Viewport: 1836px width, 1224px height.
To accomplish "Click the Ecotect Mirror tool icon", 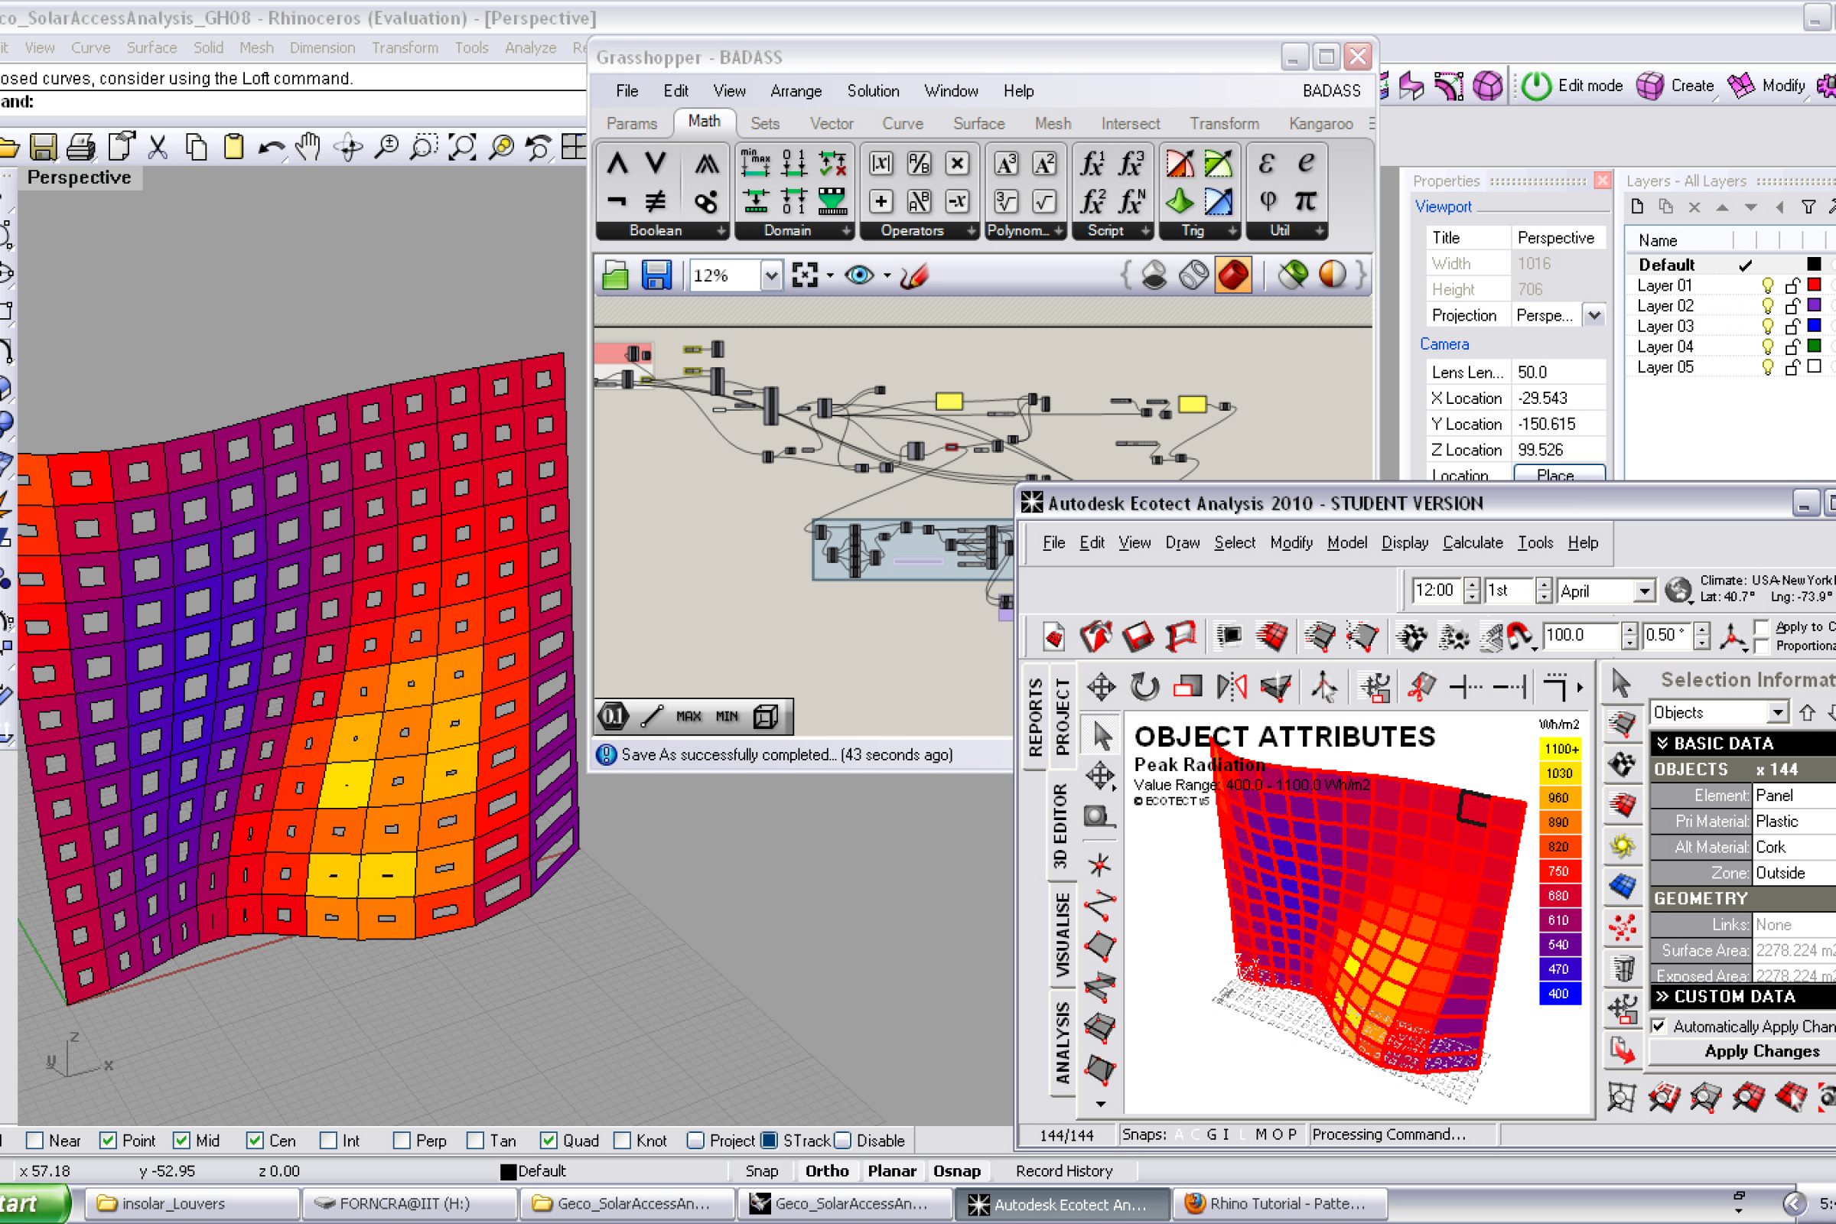I will pyautogui.click(x=1232, y=687).
